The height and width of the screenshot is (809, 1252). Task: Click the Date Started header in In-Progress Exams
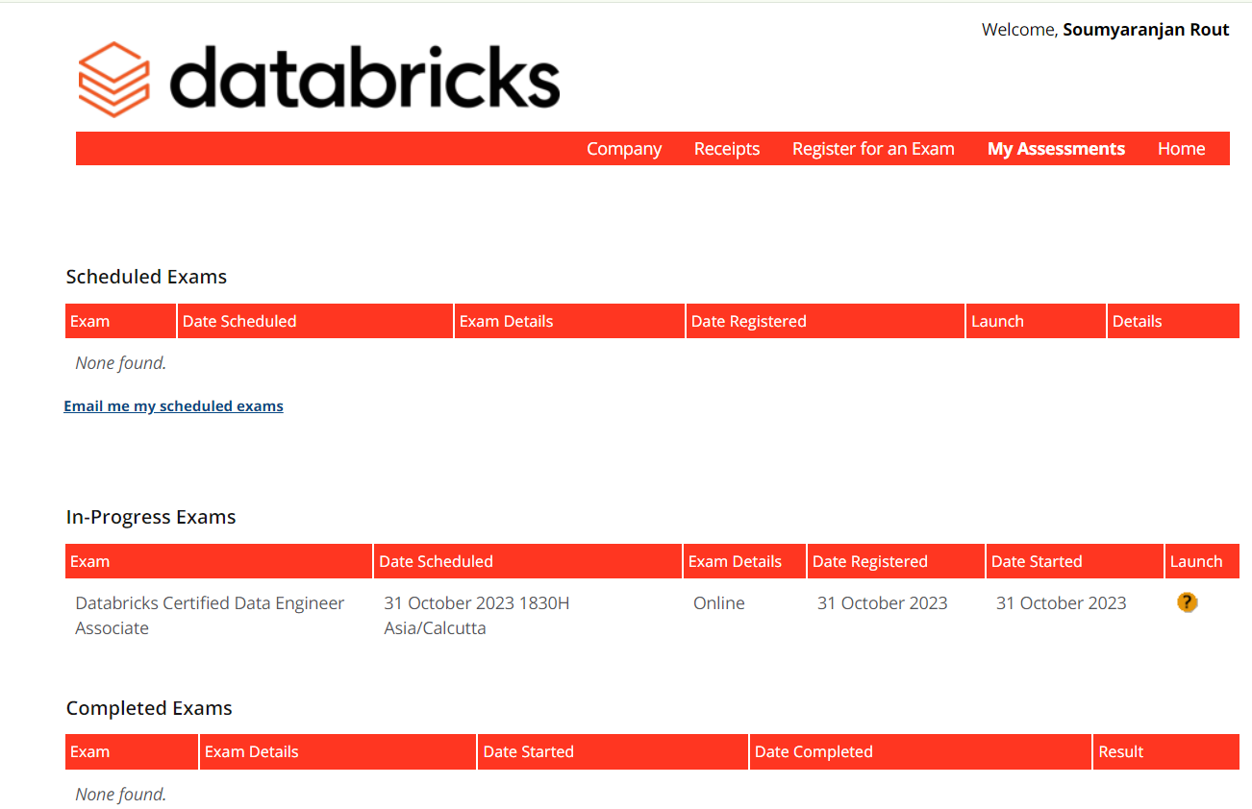tap(1037, 562)
